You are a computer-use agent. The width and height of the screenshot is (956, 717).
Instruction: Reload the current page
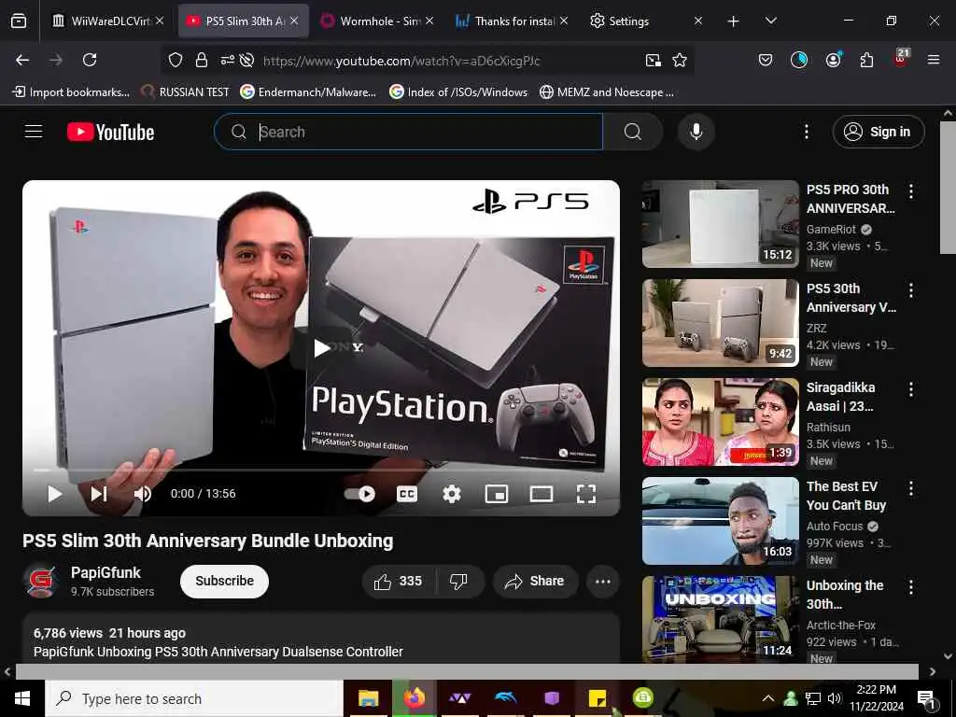[x=90, y=60]
